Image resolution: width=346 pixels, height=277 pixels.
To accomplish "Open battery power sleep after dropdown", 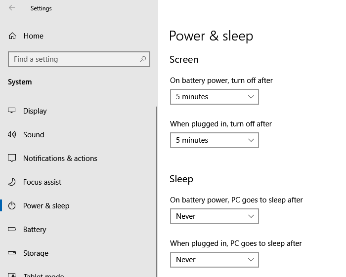I will click(x=214, y=216).
